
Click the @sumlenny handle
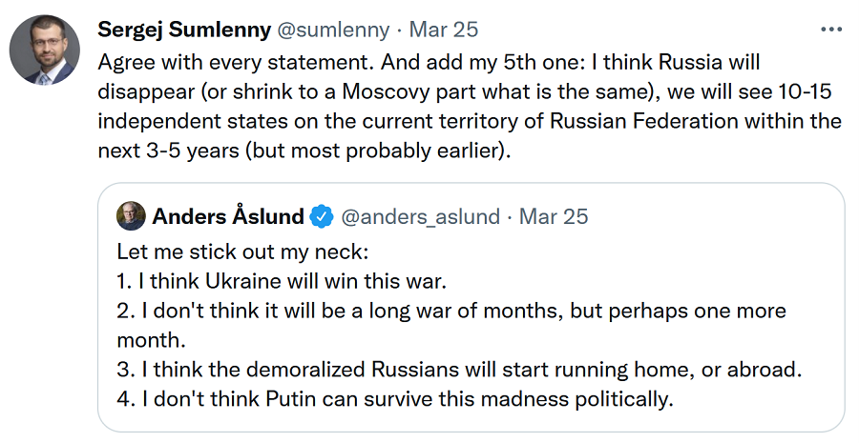click(x=333, y=30)
